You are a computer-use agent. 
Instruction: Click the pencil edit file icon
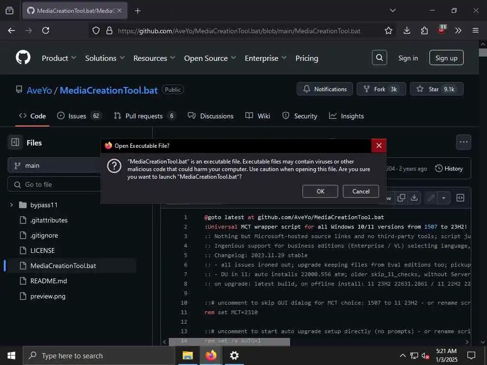pyautogui.click(x=431, y=198)
